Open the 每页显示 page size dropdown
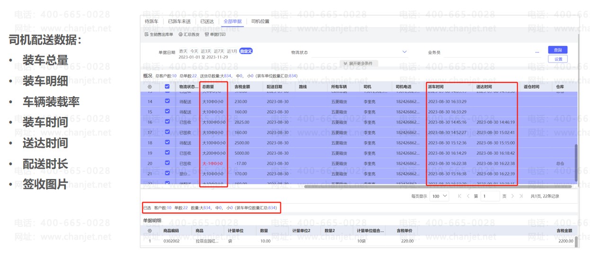590x260 pixels. click(439, 196)
